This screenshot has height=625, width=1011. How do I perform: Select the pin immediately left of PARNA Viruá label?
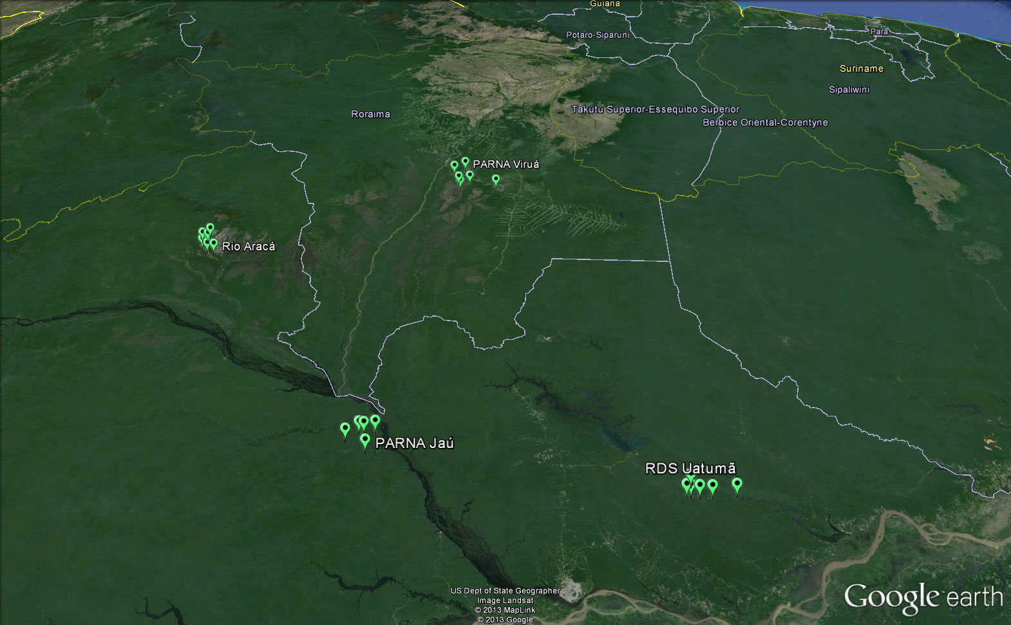coord(466,162)
